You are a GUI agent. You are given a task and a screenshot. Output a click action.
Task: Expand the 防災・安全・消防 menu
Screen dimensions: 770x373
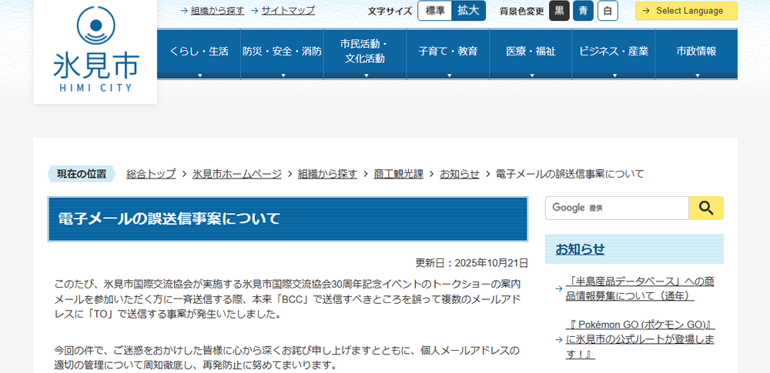[x=282, y=52]
